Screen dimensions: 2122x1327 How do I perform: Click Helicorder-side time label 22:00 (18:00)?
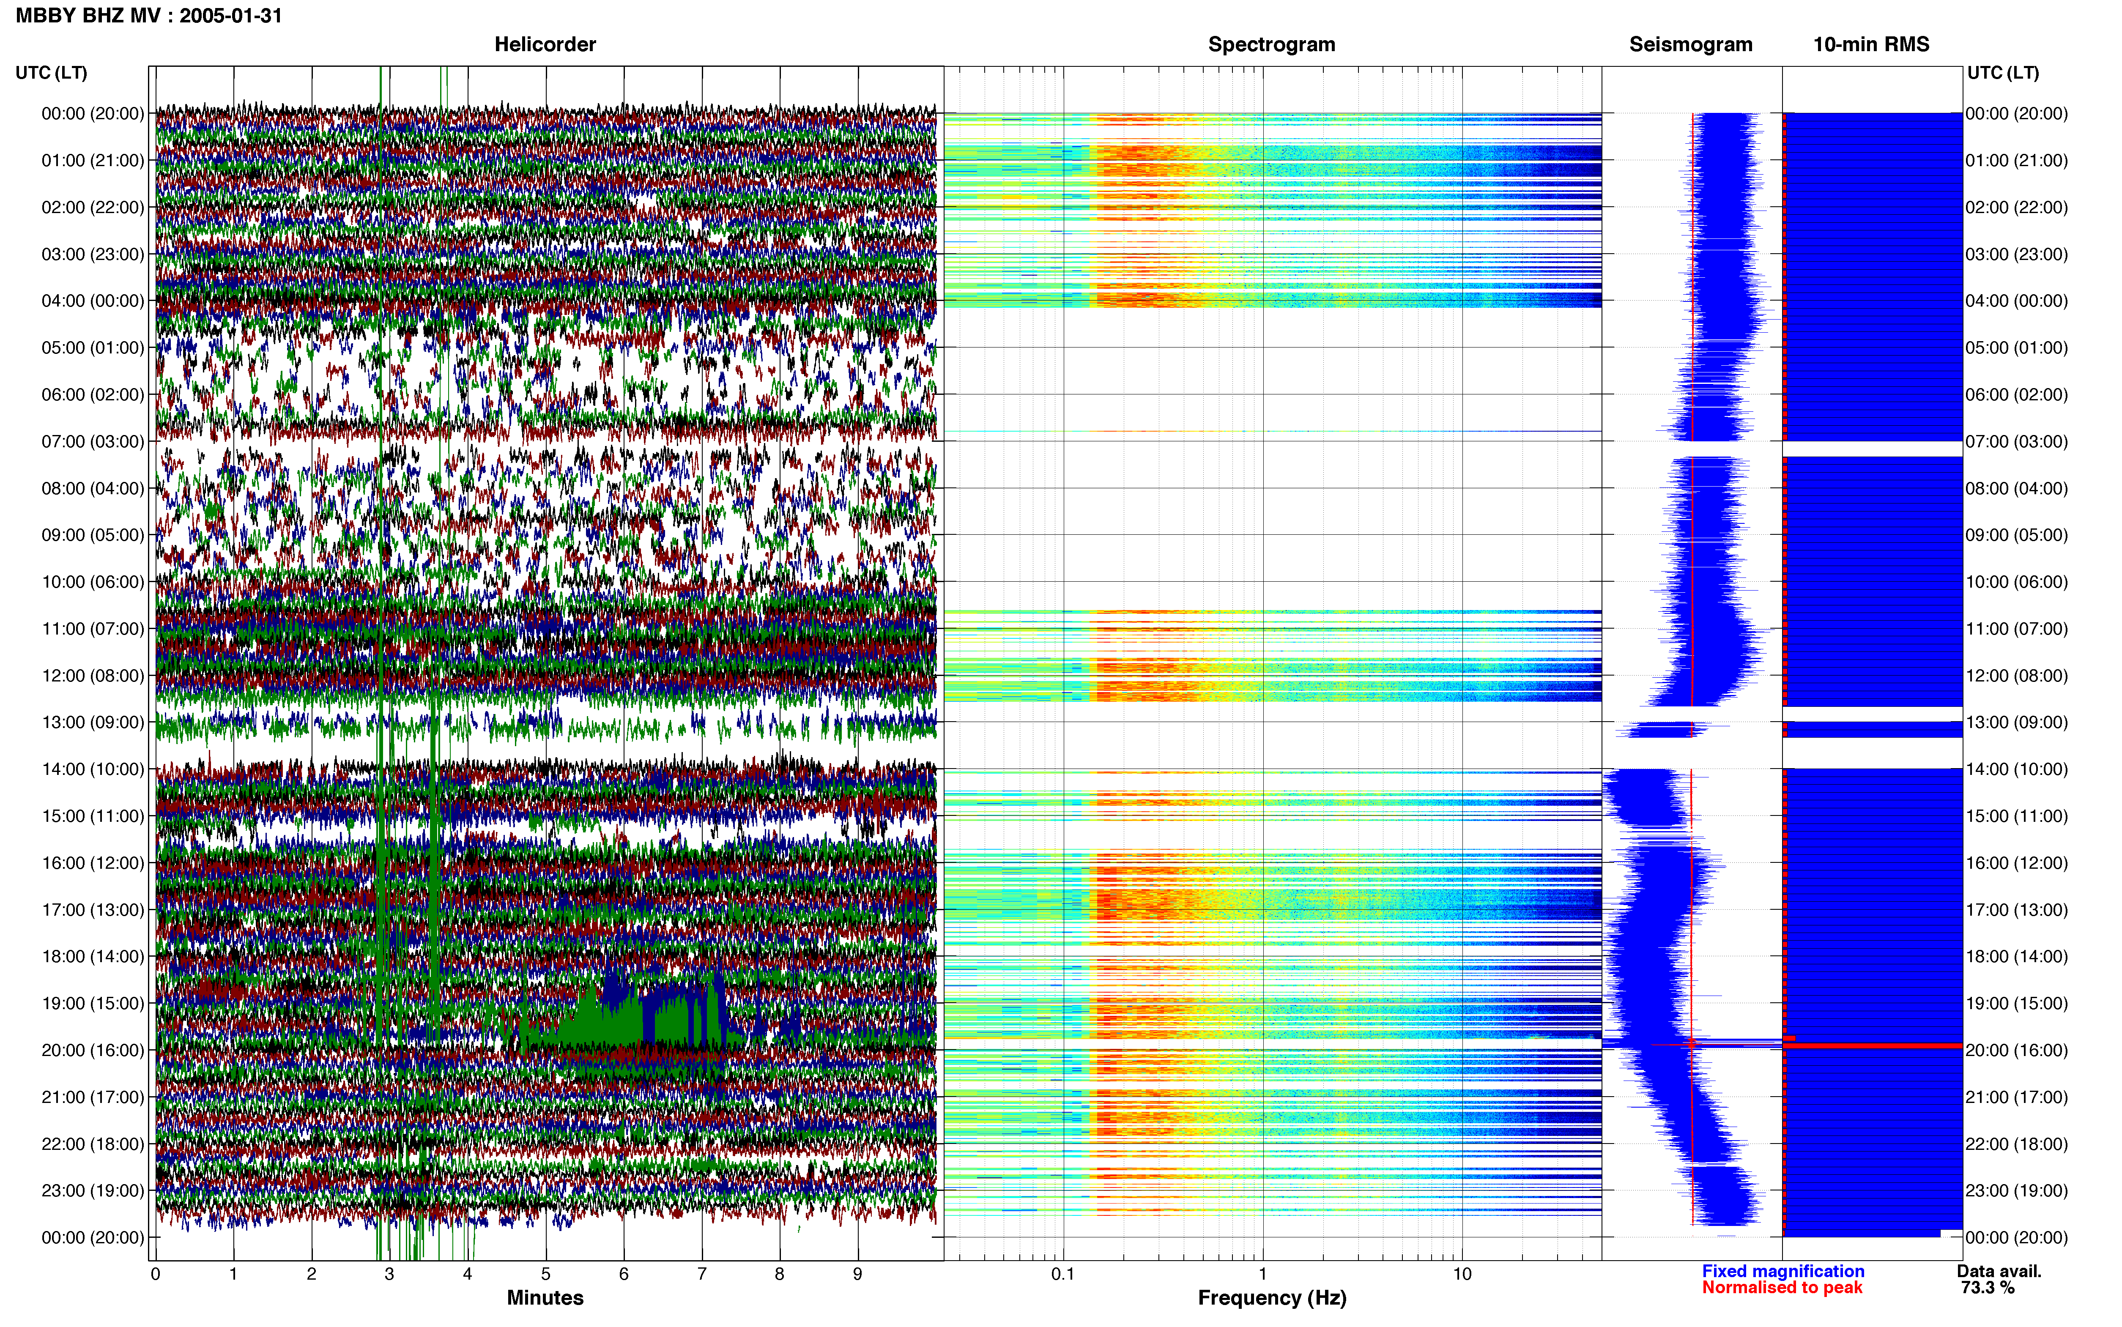click(93, 1144)
